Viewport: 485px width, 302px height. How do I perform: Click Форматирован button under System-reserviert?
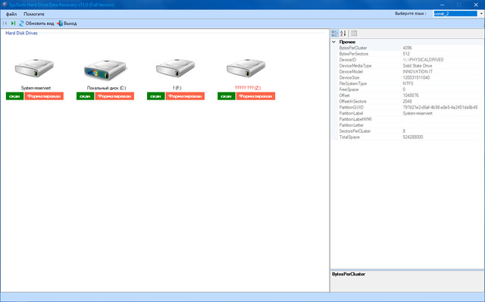(44, 96)
